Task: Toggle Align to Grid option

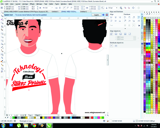Action: pos(125,34)
